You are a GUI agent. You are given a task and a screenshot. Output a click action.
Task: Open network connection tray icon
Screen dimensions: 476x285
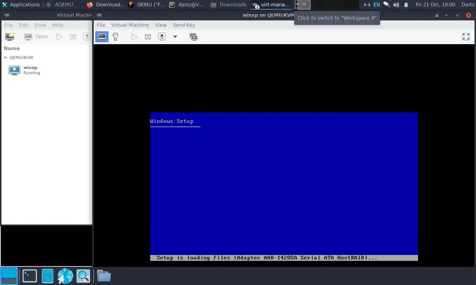(x=367, y=4)
